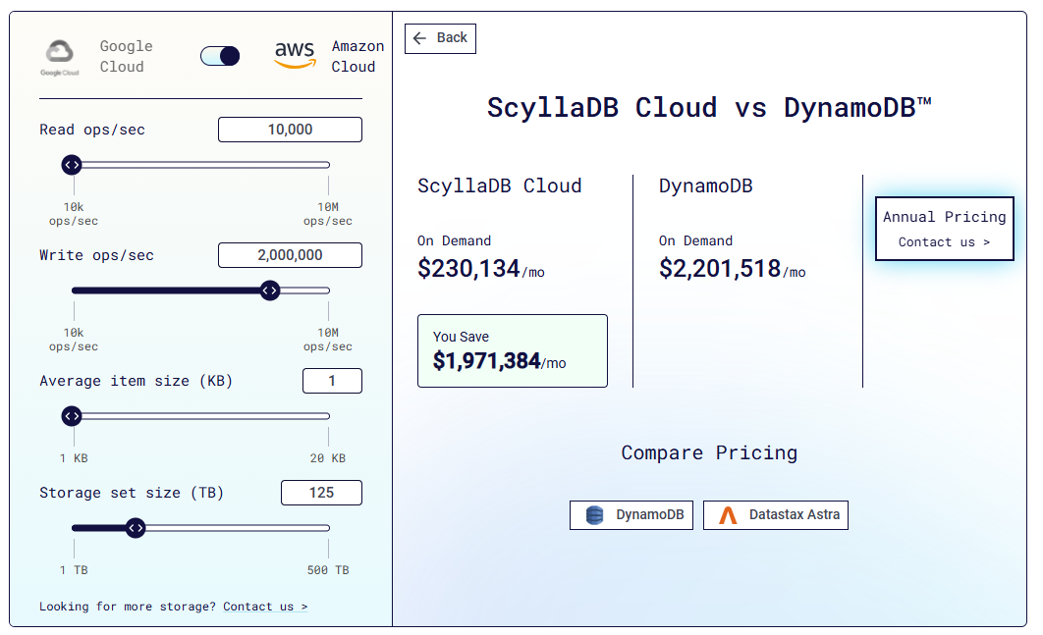Click the Annual Pricing Contact us box
Screen dimensions: 1043x635
pos(945,229)
